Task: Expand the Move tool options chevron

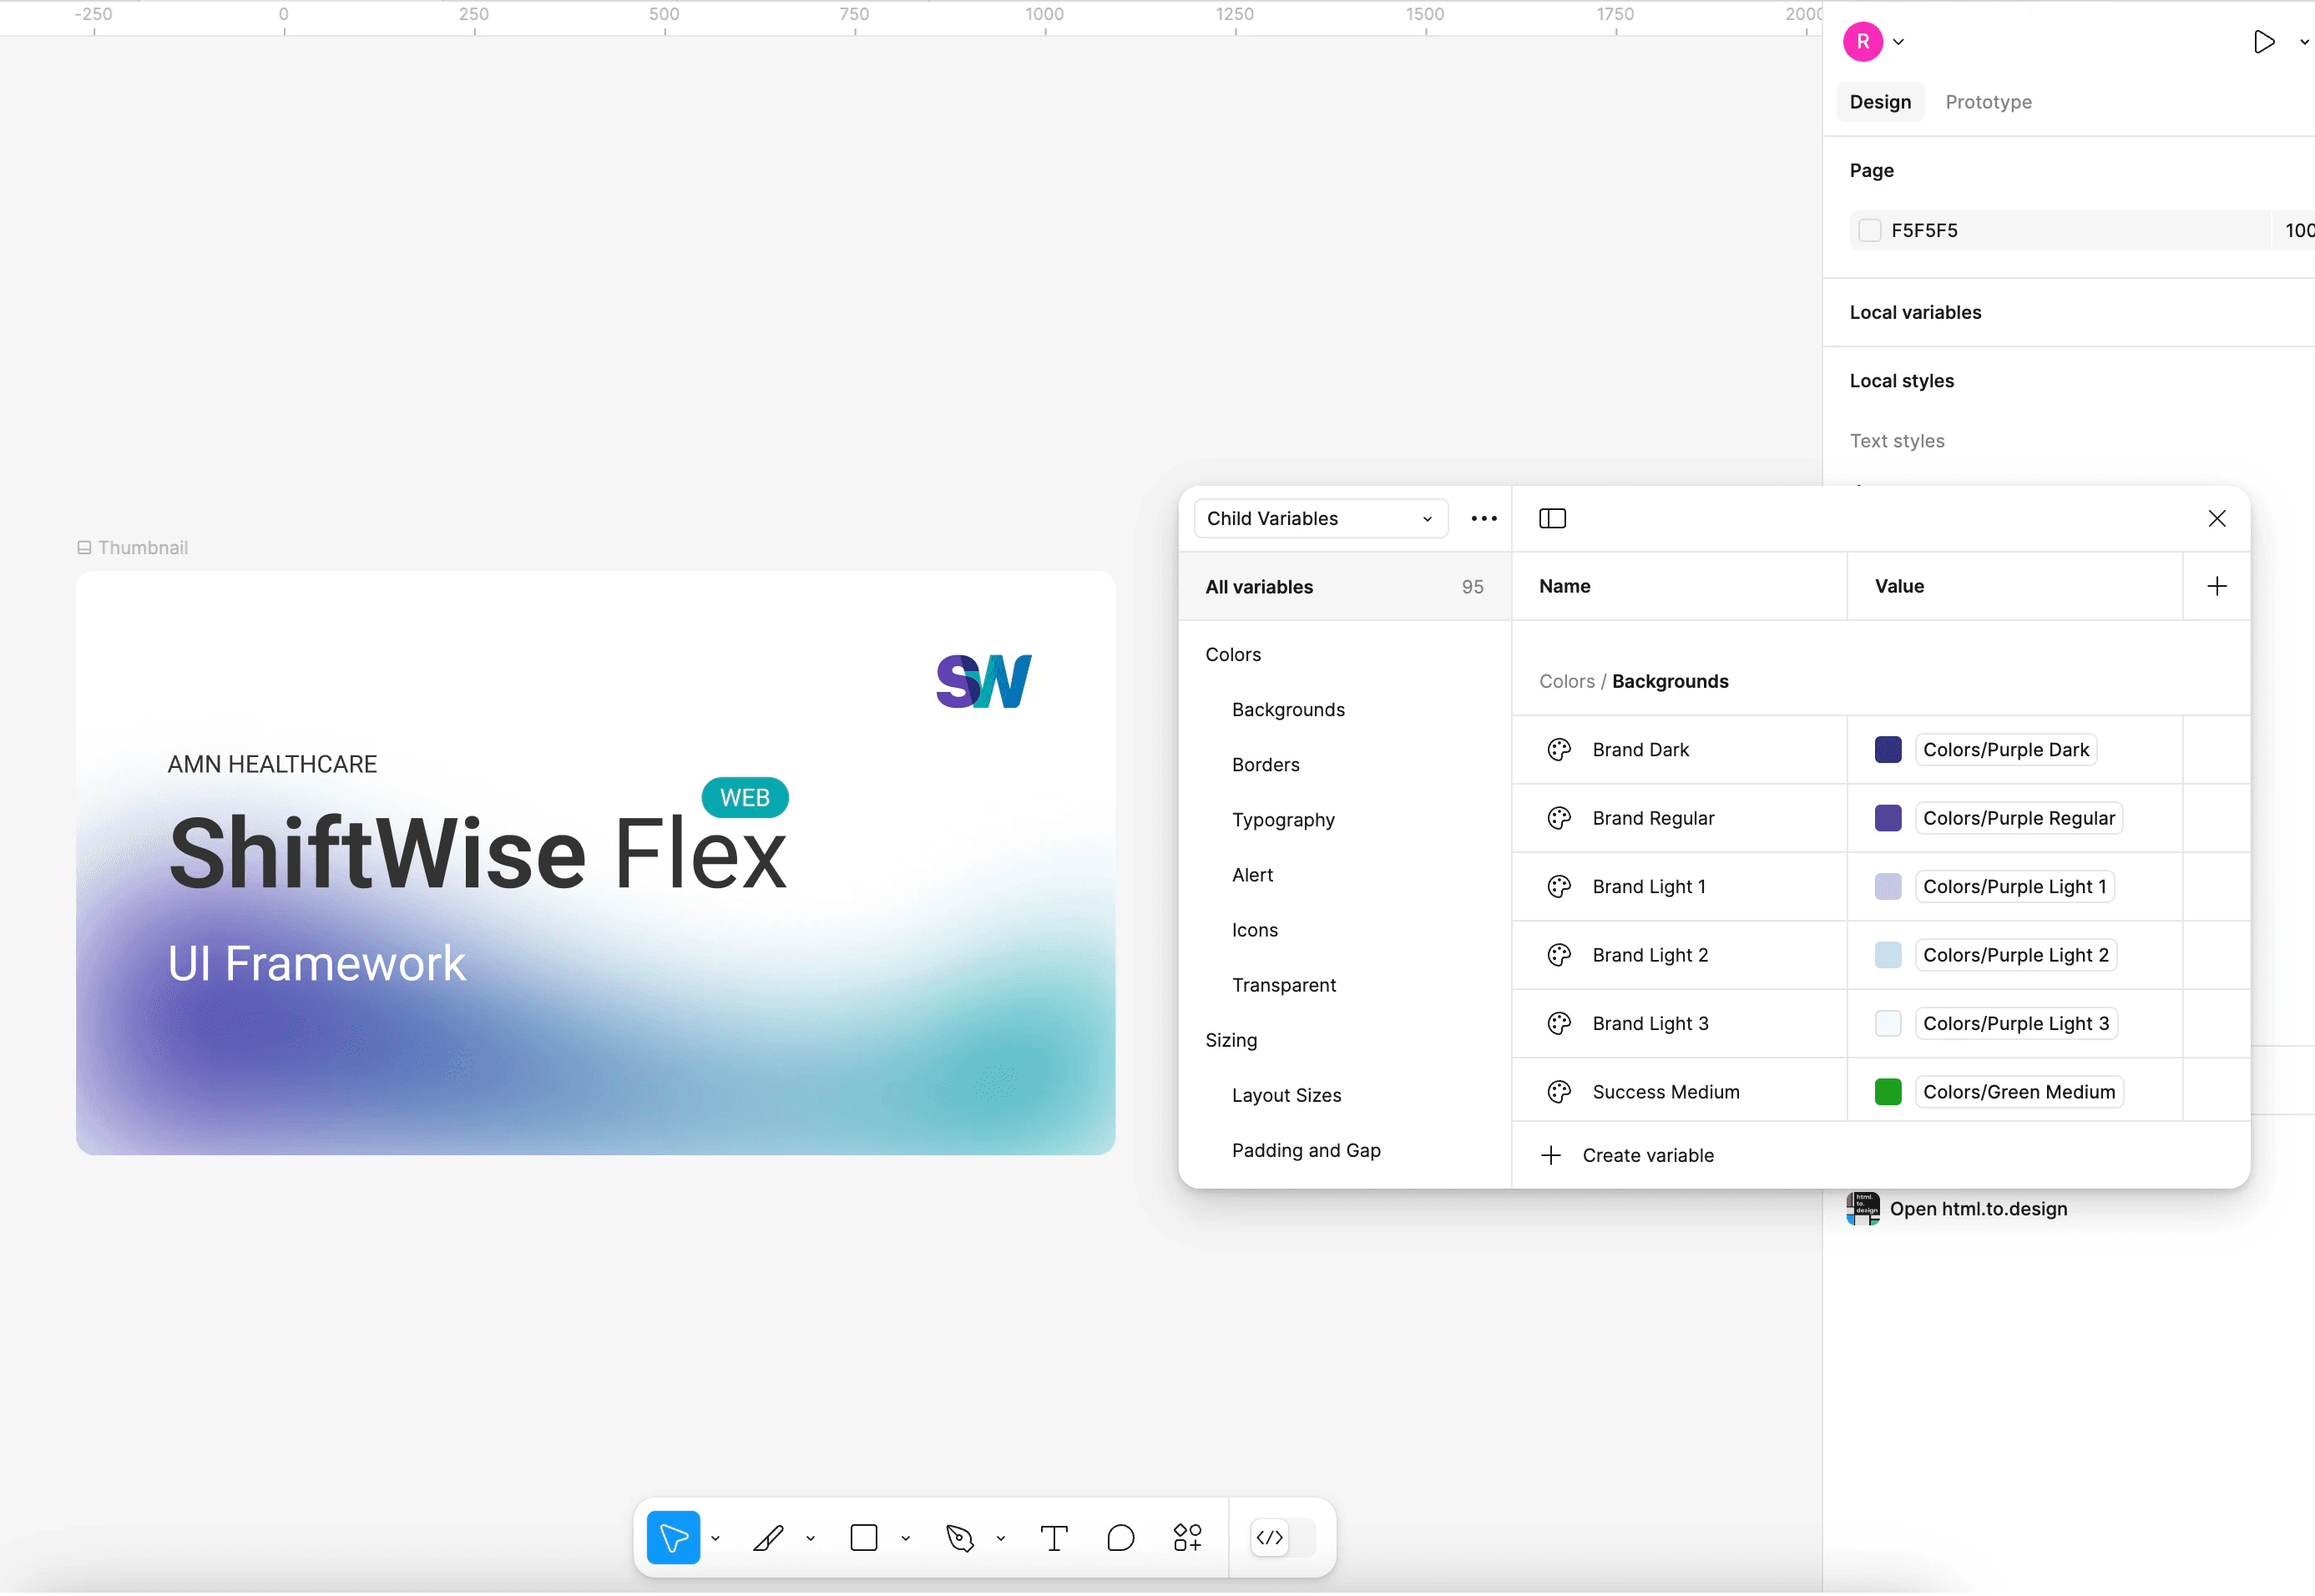Action: tap(715, 1539)
